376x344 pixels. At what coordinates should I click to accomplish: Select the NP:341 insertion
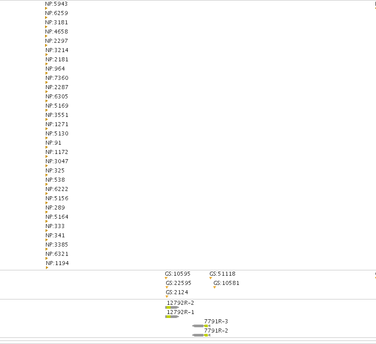pyautogui.click(x=55, y=236)
